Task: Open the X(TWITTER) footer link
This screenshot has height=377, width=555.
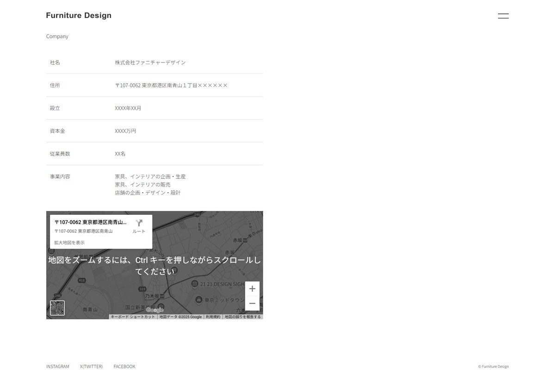Action: point(91,366)
